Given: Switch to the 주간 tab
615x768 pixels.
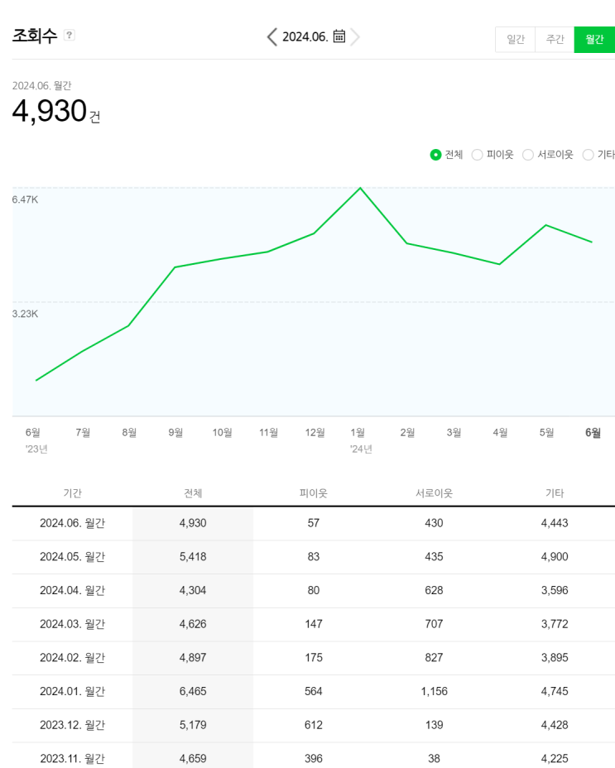Looking at the screenshot, I should pyautogui.click(x=555, y=40).
